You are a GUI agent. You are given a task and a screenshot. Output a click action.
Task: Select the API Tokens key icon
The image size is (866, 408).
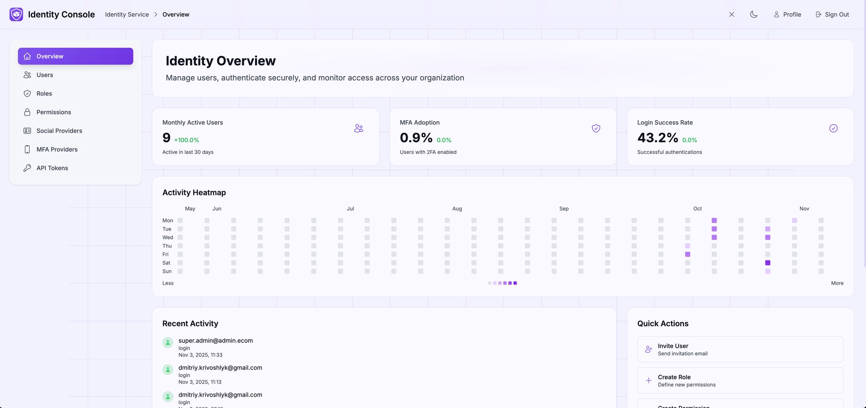(x=27, y=168)
